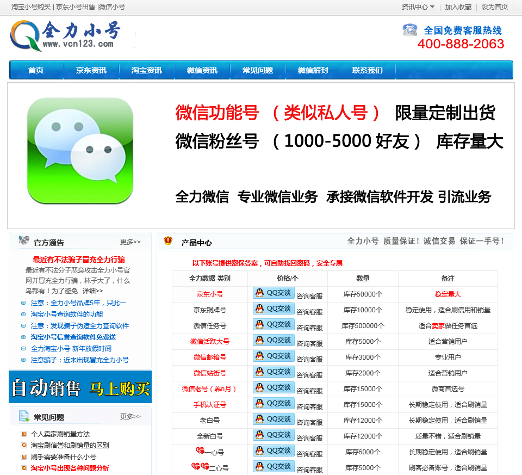Open the 联系我们 navigation tab
Image resolution: width=522 pixels, height=475 pixels.
coord(368,70)
